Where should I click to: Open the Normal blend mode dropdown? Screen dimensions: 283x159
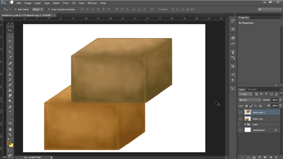tap(249, 100)
